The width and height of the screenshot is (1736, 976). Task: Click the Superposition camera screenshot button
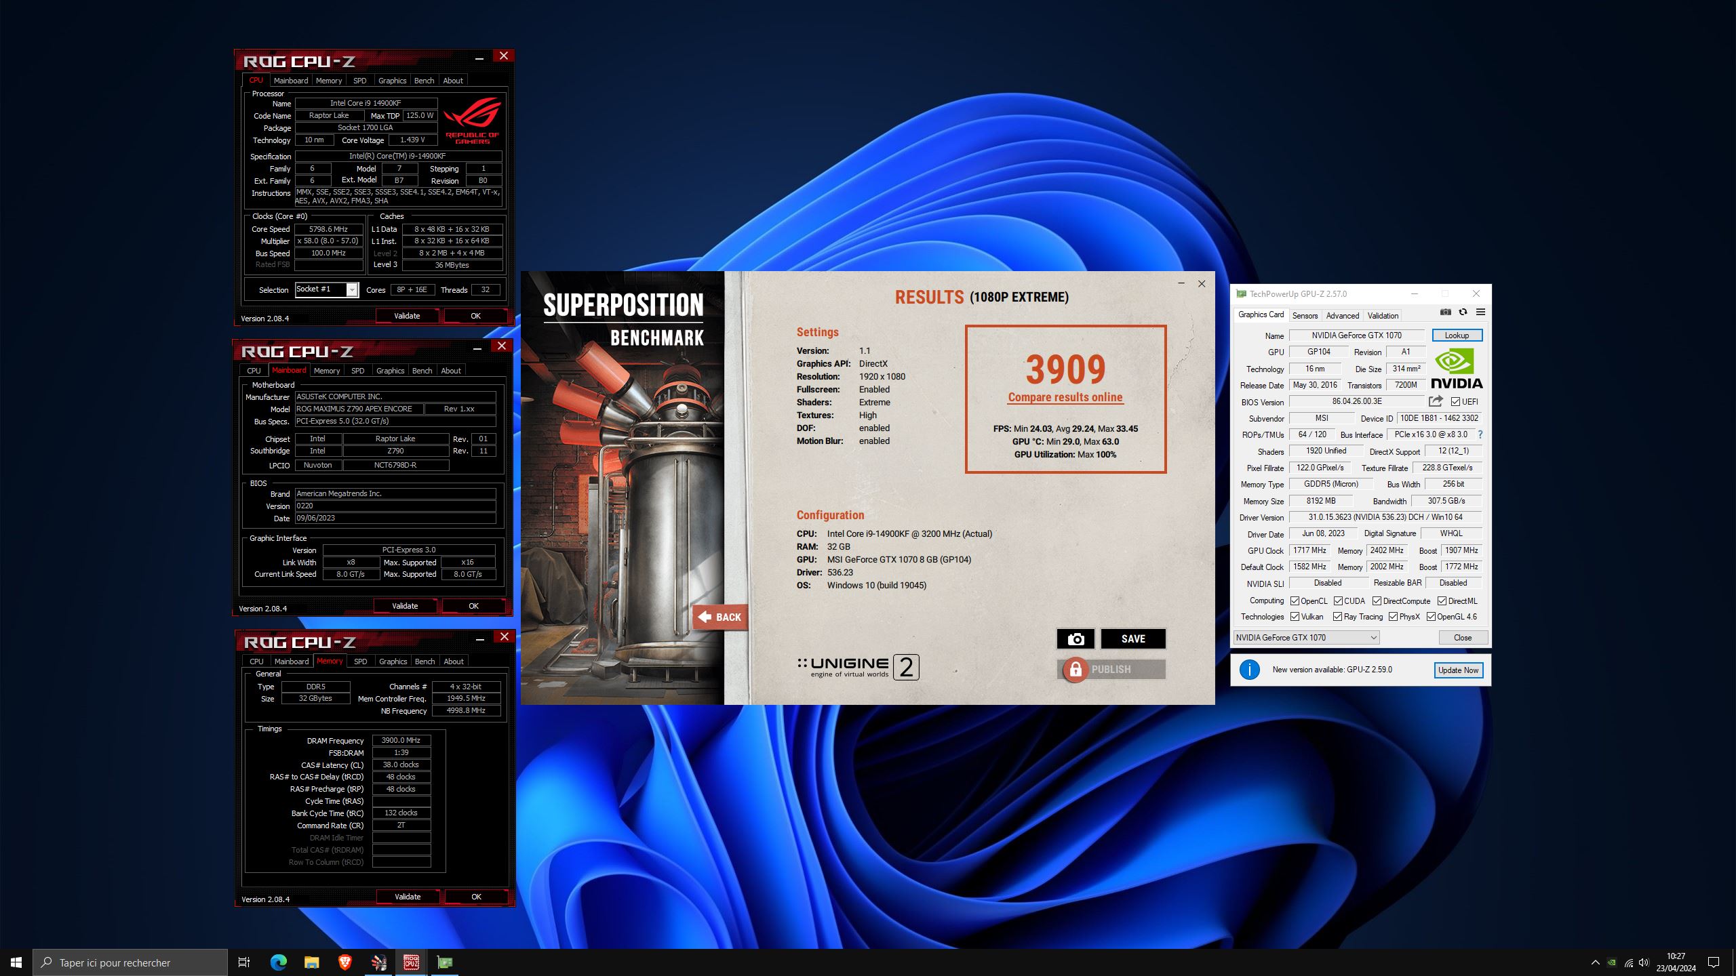[1076, 638]
